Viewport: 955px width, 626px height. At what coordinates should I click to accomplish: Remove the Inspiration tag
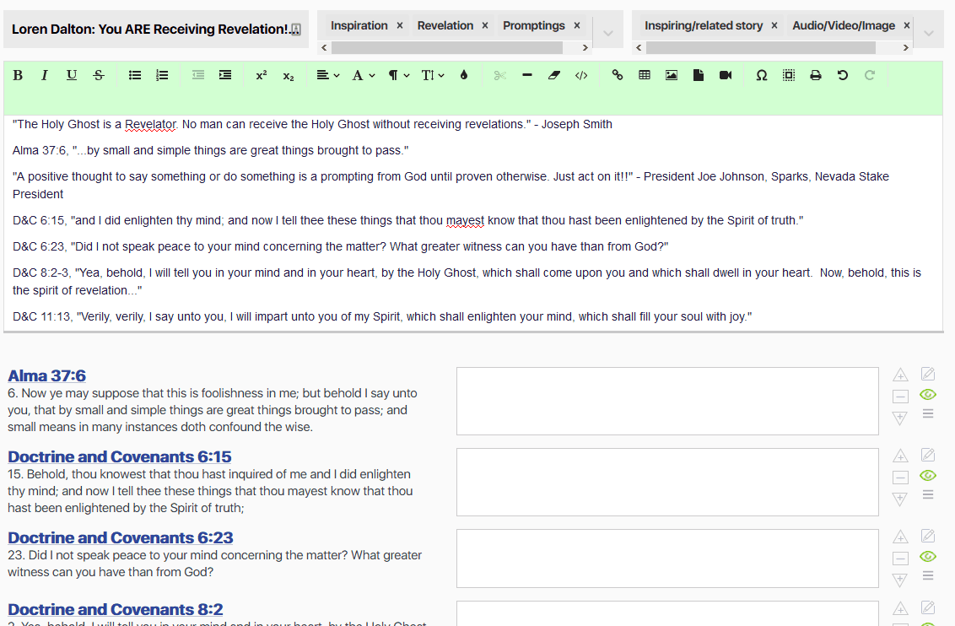(400, 25)
